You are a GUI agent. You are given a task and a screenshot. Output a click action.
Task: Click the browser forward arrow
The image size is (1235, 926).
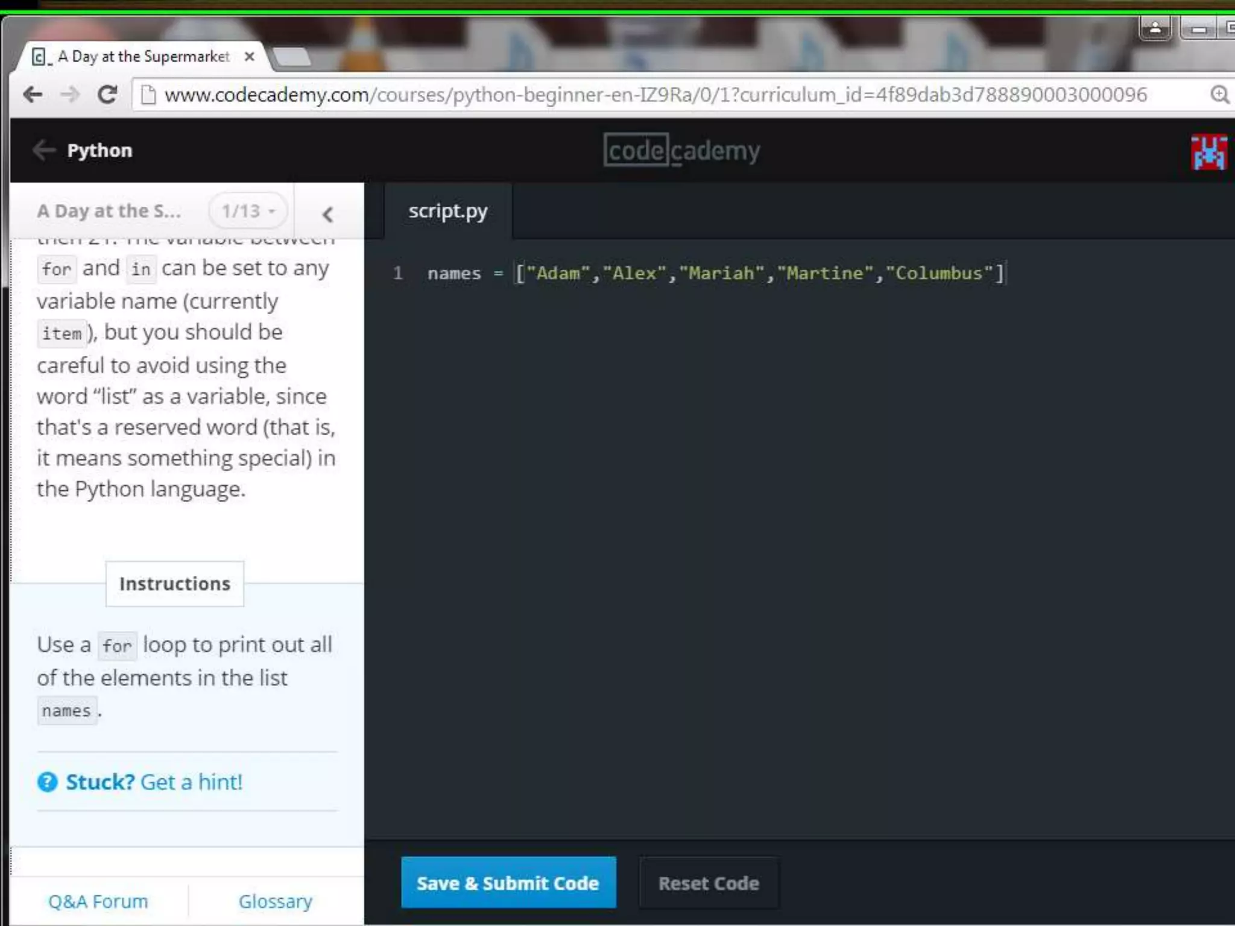pos(70,95)
